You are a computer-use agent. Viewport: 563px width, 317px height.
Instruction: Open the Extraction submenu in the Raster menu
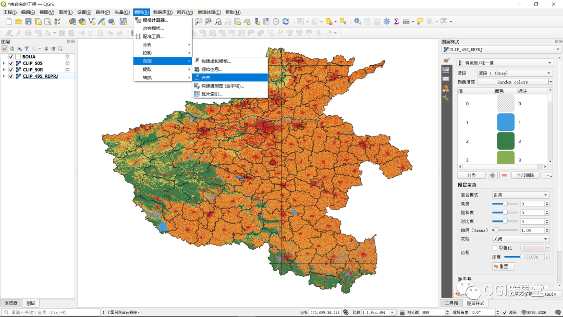click(x=162, y=69)
